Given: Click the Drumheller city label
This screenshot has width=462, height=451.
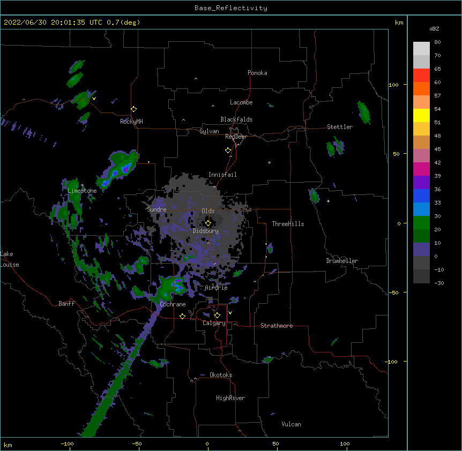Looking at the screenshot, I should (x=342, y=261).
